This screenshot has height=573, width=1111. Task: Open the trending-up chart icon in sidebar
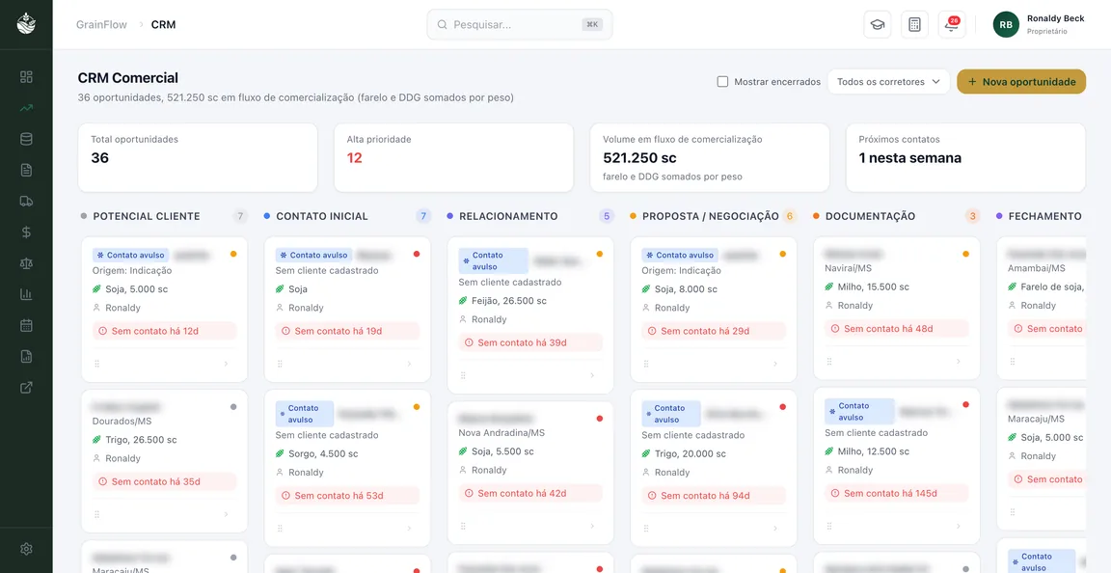click(x=26, y=108)
